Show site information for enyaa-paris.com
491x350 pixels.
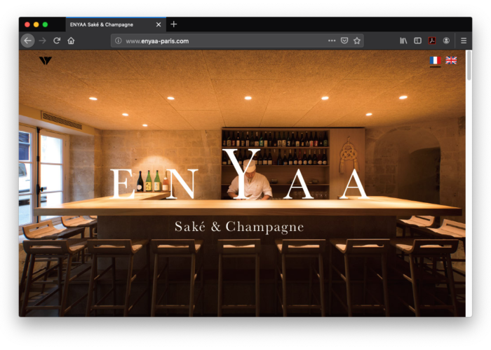point(118,41)
